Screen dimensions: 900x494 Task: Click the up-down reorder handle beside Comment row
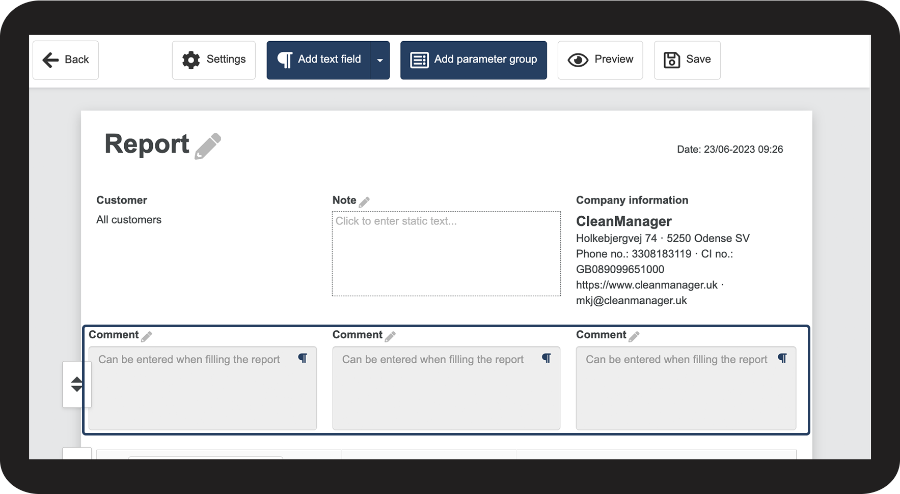point(77,384)
